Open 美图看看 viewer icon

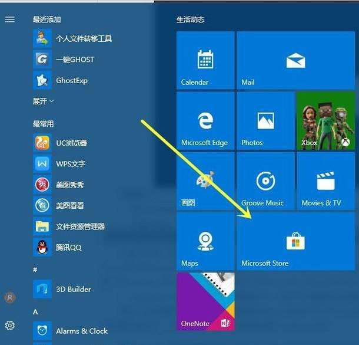[42, 206]
